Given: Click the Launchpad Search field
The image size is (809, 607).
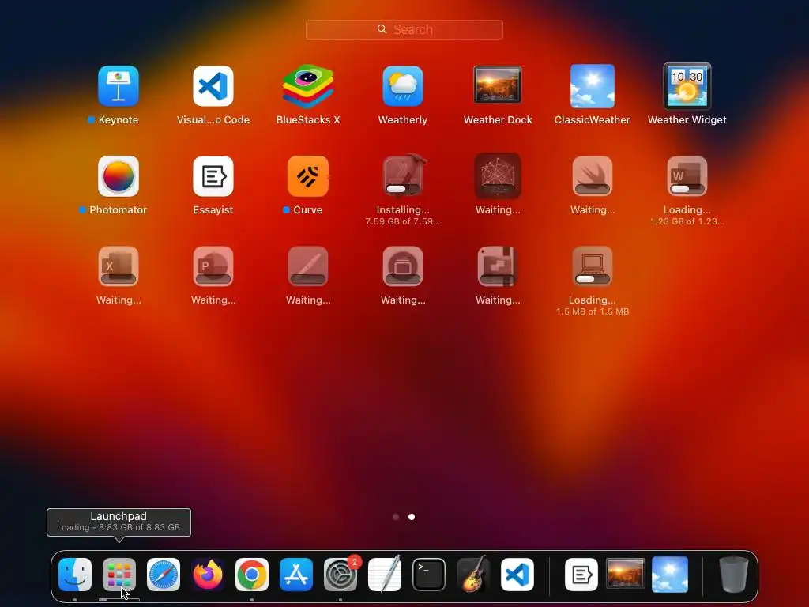Looking at the screenshot, I should [x=404, y=29].
